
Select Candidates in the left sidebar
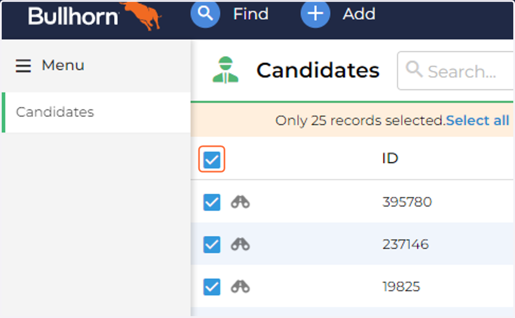pyautogui.click(x=96, y=112)
